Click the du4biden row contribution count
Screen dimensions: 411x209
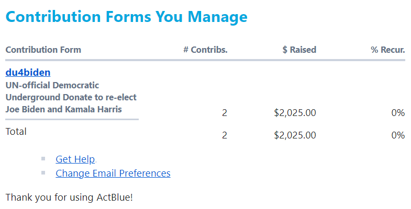tap(225, 113)
